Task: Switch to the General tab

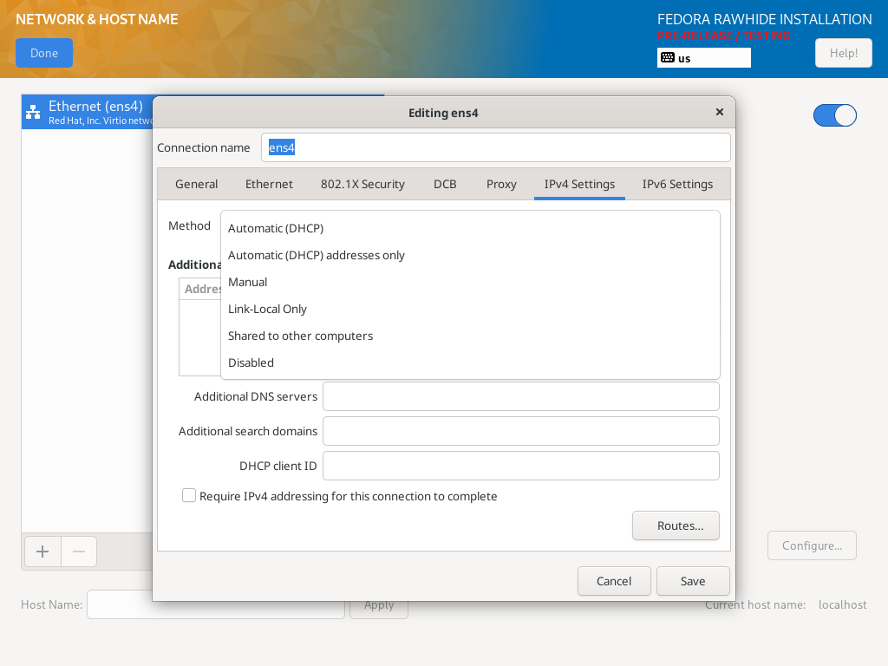Action: click(x=197, y=184)
